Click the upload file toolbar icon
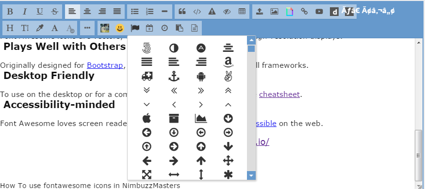This screenshot has height=189, width=425. [x=260, y=12]
